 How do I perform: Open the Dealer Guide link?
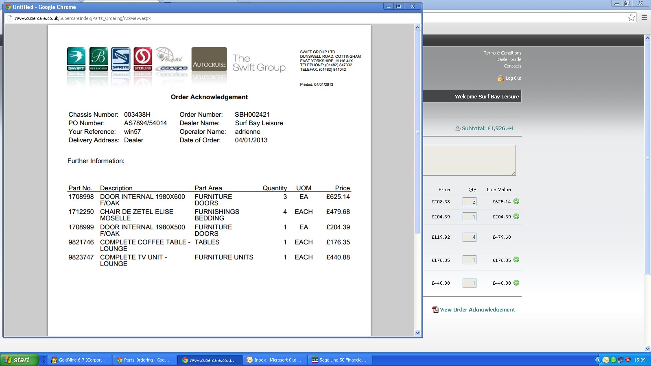pos(509,59)
